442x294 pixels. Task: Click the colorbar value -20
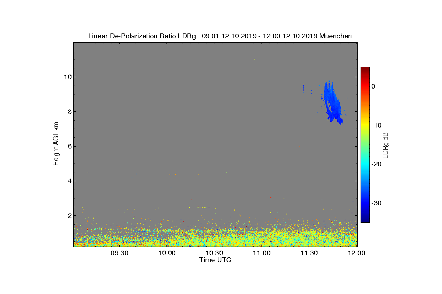376,164
